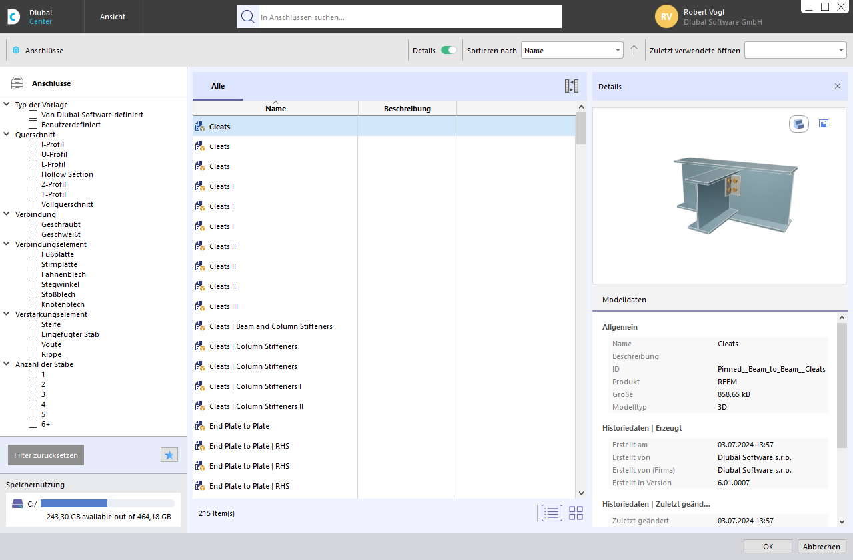Collapse the Verstärkungselement filter group

point(7,314)
